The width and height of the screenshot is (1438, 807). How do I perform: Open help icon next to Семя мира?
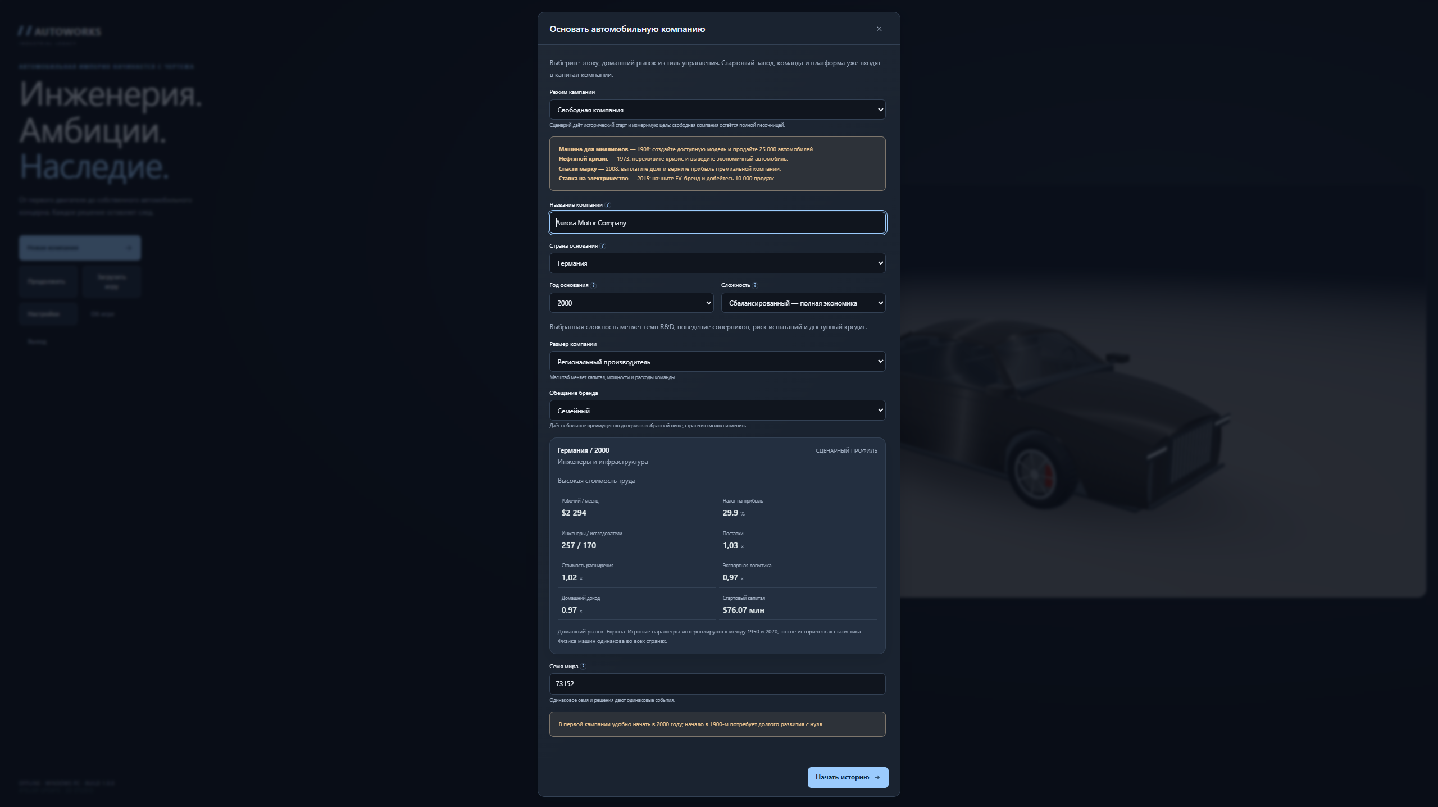[x=583, y=667]
